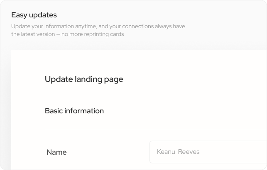Screen dimensions: 267x170
Task: Click the word 'Easy' in the top heading
Action: (x=19, y=15)
